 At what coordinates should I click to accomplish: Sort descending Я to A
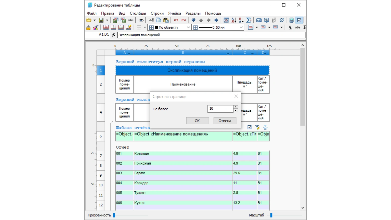click(241, 20)
